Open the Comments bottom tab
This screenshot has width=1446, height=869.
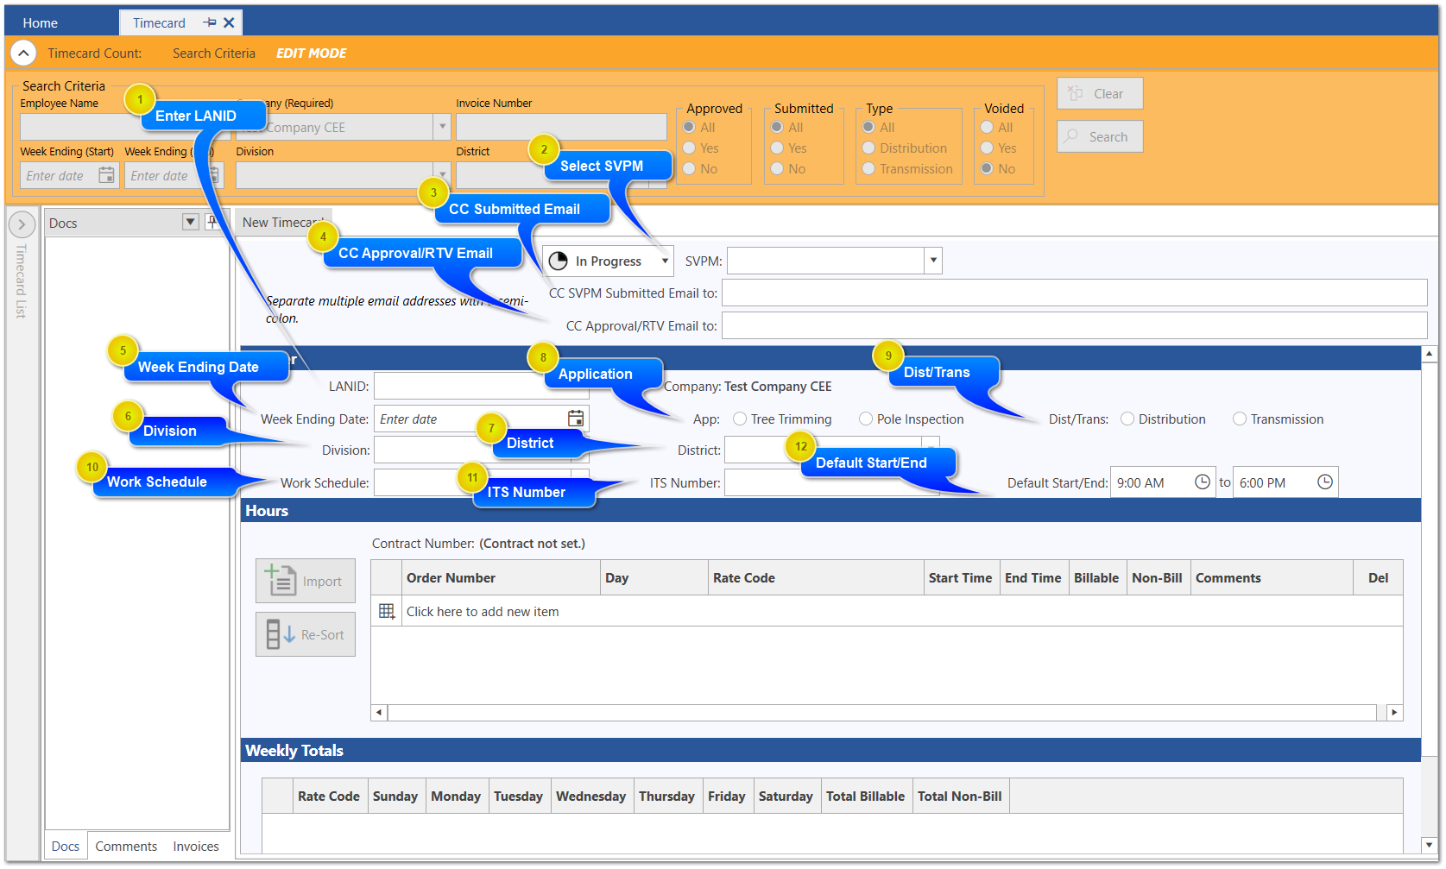(126, 847)
